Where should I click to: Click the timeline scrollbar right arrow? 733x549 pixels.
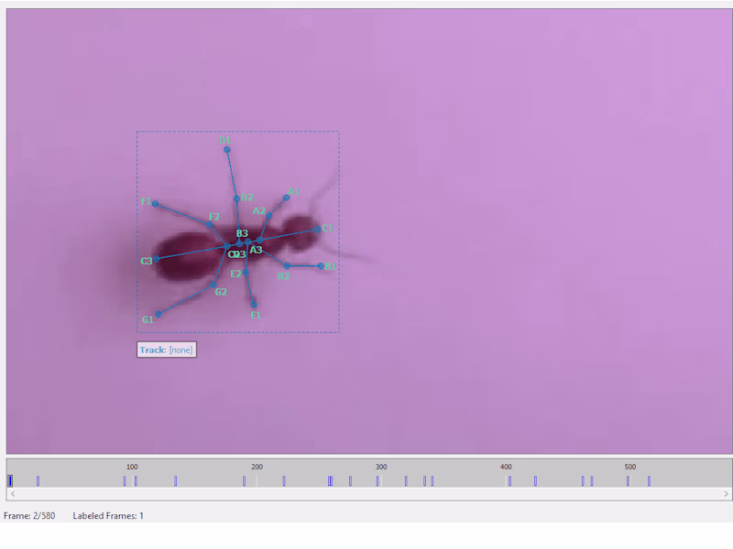pos(726,493)
